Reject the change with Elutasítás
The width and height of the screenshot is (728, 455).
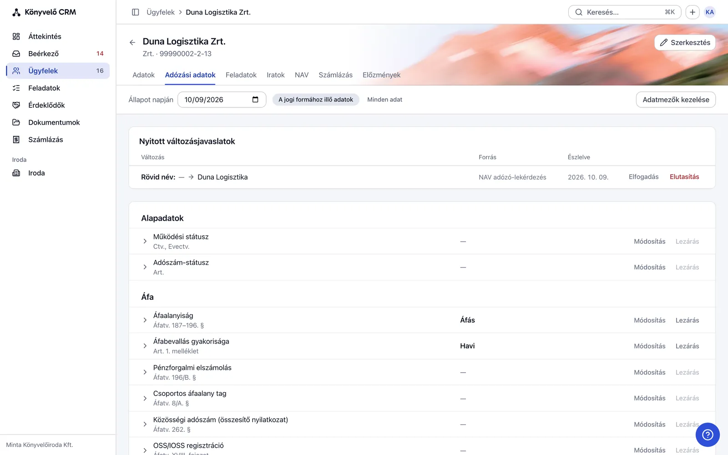[x=684, y=177]
